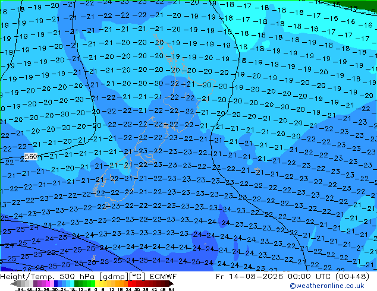Viewport: 377px width, 291px height.
Task: Click the legend value '-54' at scale start
Action: coord(19,289)
